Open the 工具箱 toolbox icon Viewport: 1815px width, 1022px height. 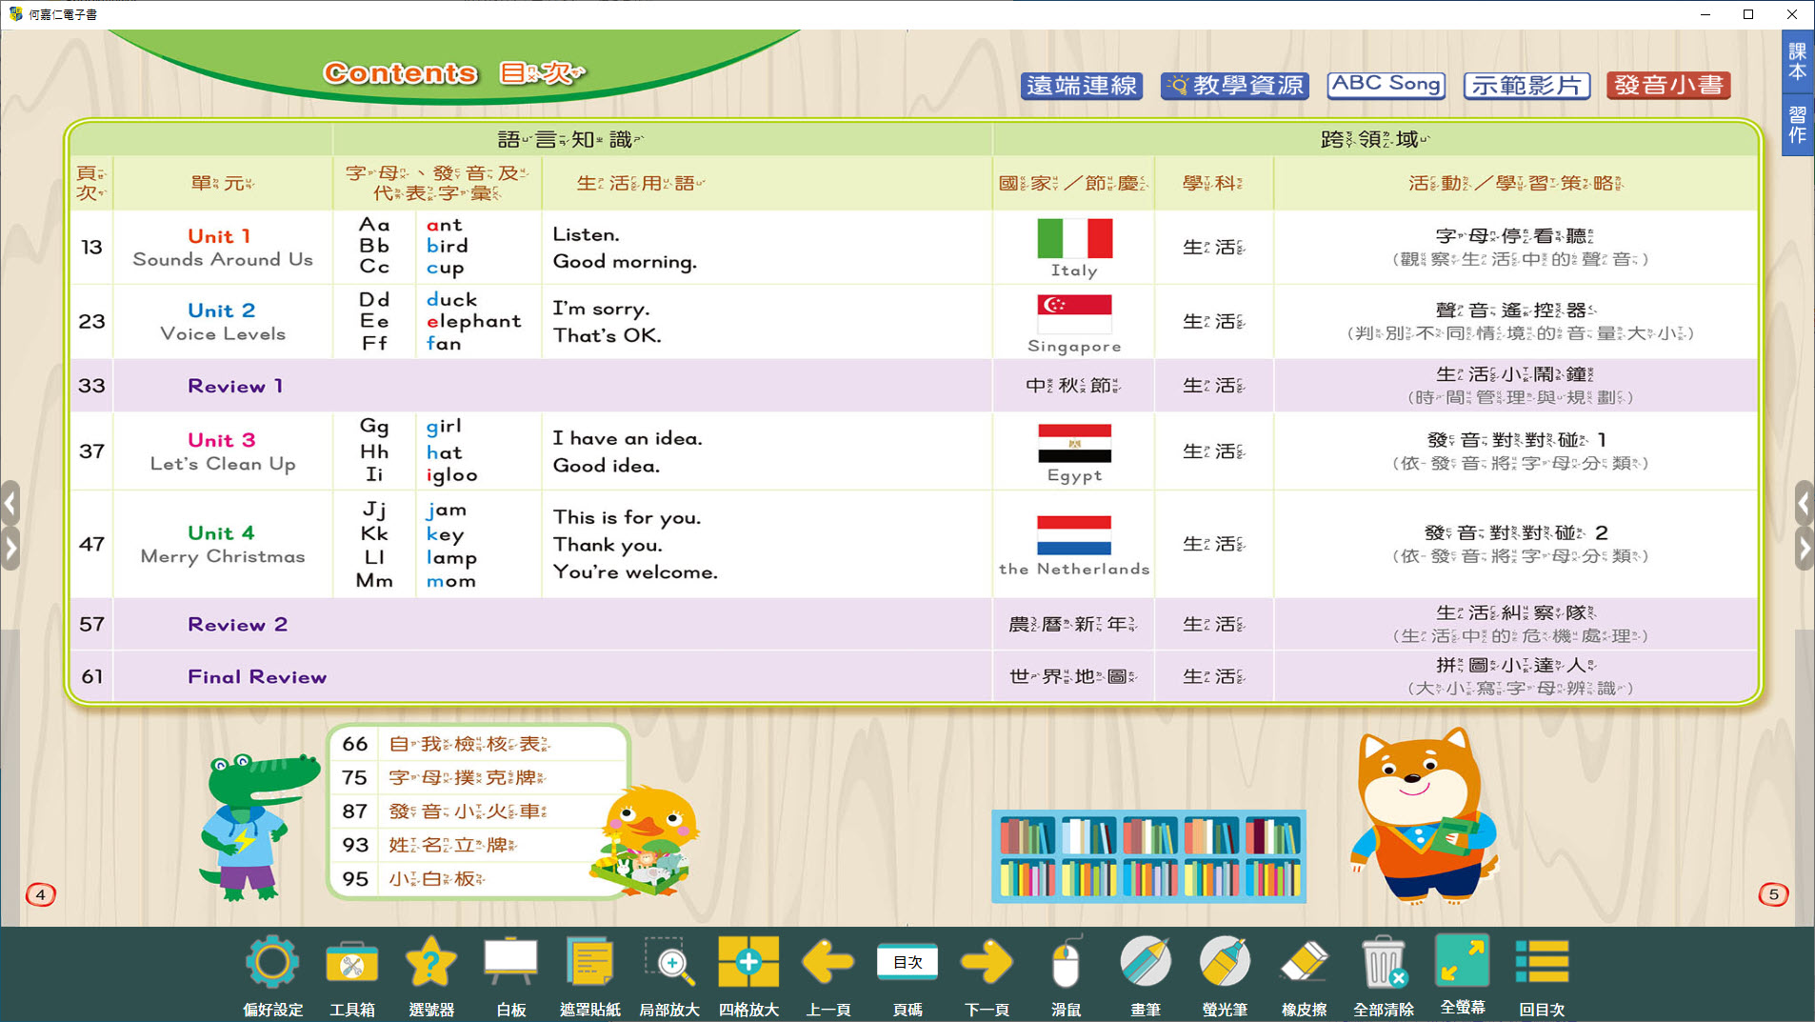pyautogui.click(x=351, y=964)
